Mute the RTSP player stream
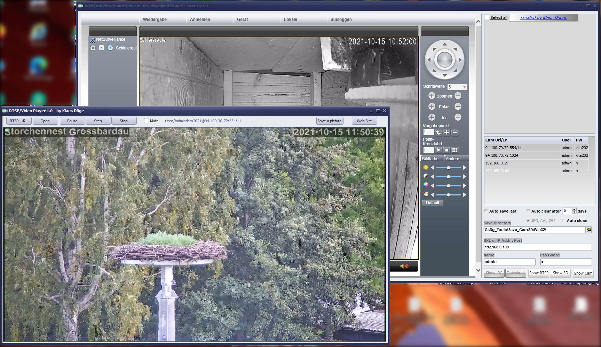Viewport: 601px width, 347px height. [147, 121]
